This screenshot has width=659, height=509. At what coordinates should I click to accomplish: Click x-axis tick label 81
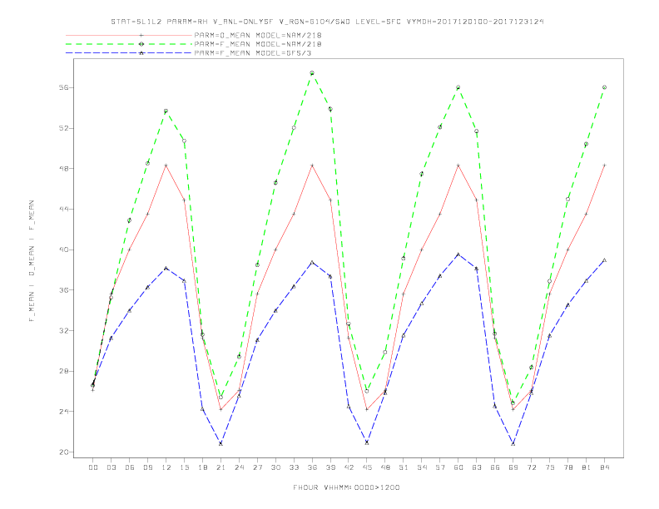click(x=587, y=467)
